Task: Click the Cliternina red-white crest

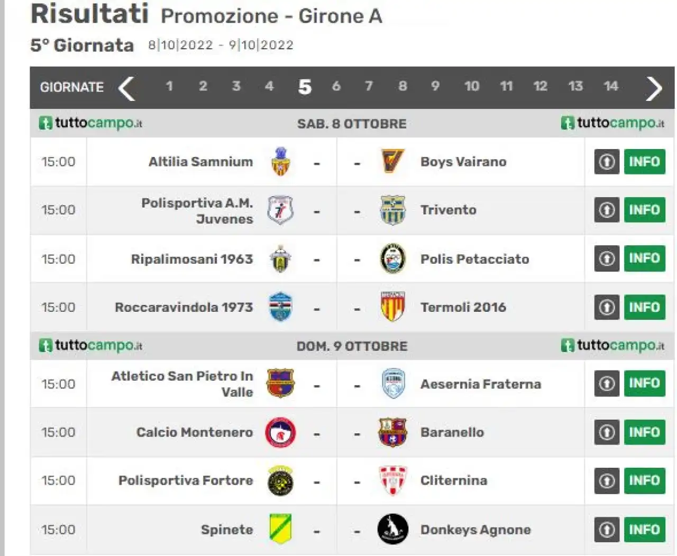Action: (x=392, y=480)
